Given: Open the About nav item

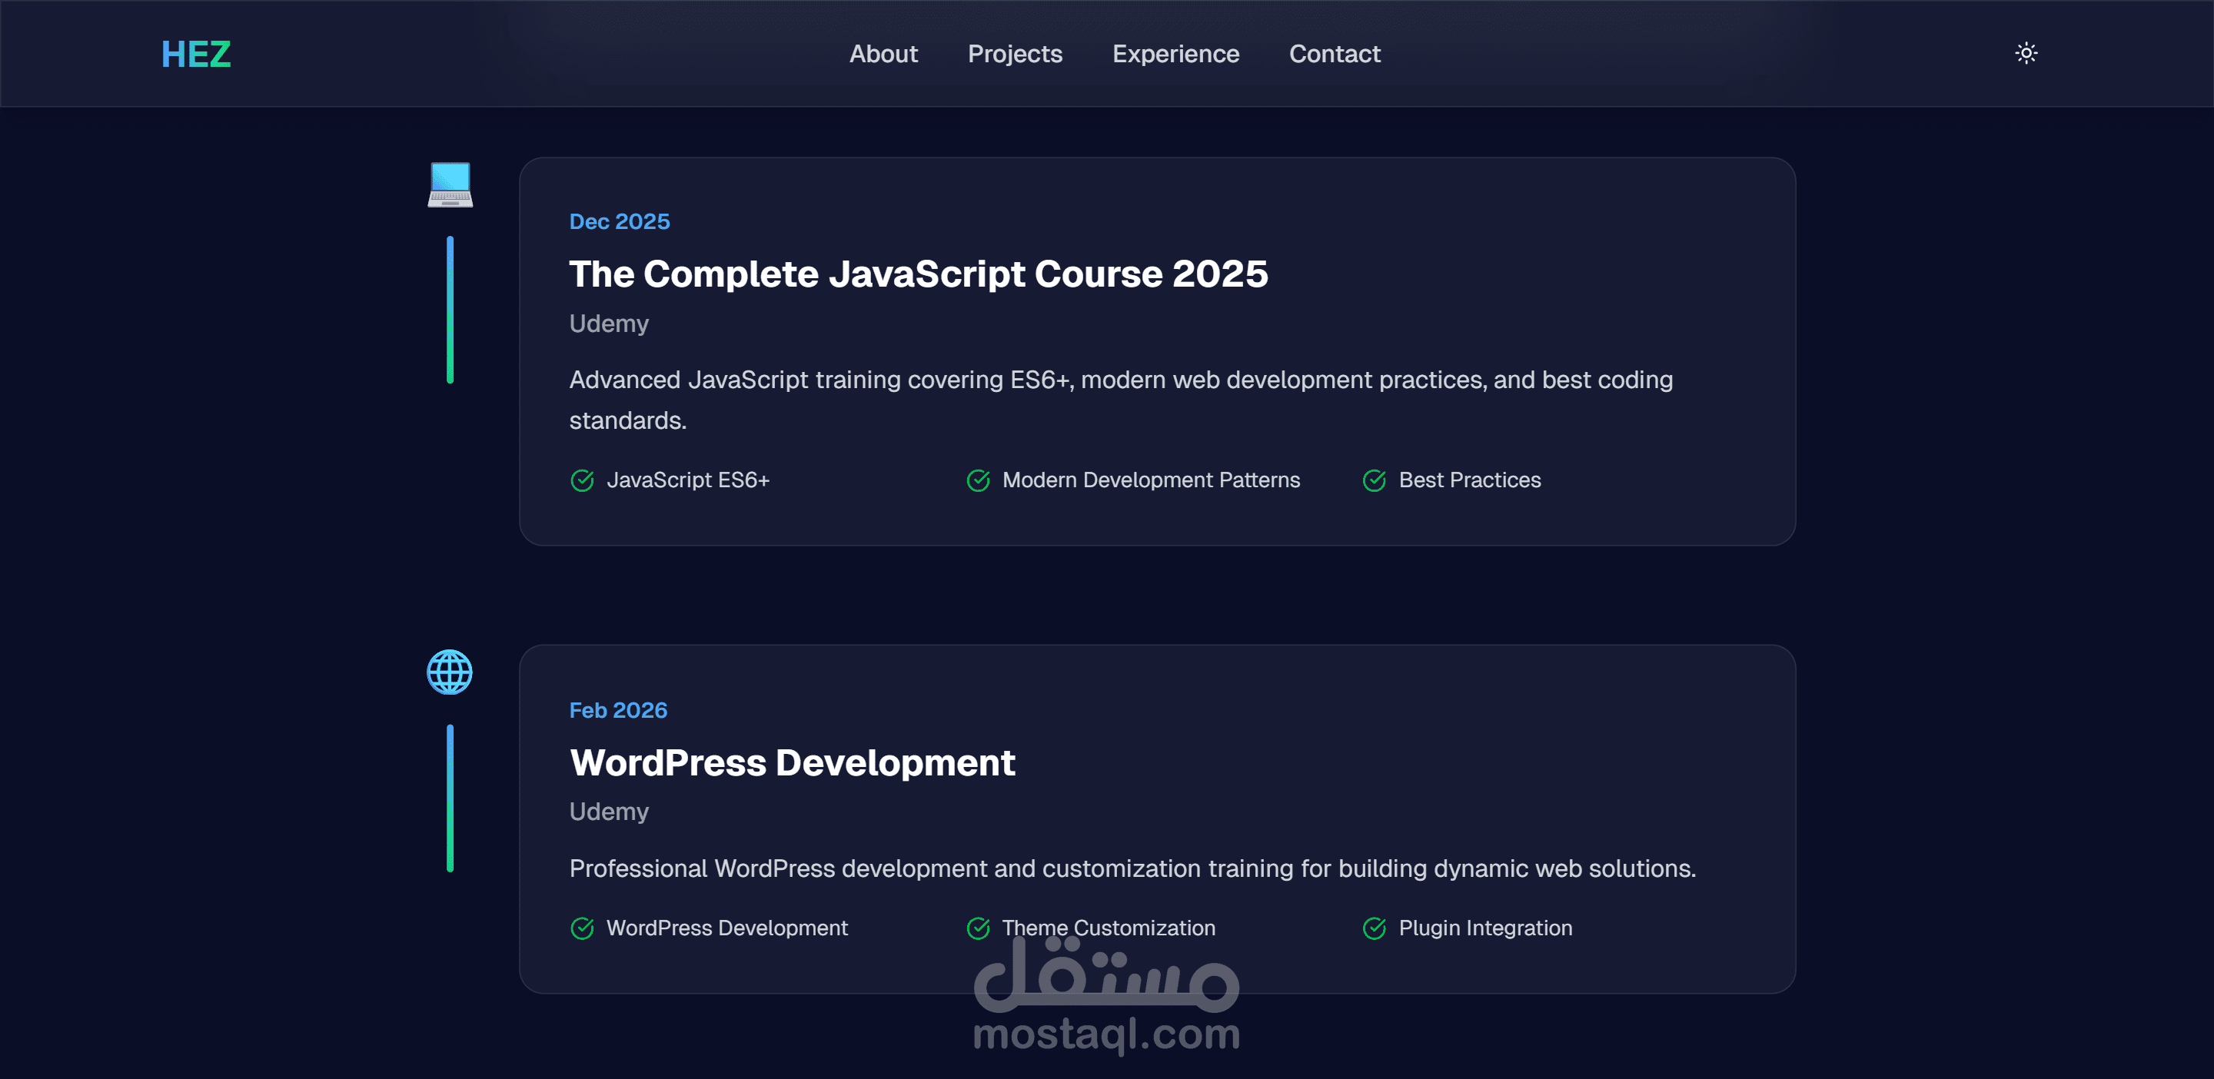Looking at the screenshot, I should [883, 54].
